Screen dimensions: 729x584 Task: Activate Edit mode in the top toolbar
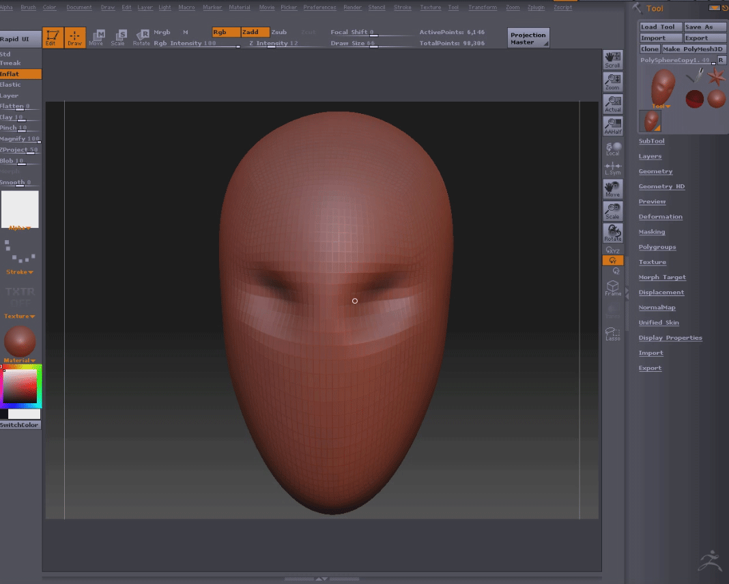pyautogui.click(x=52, y=37)
